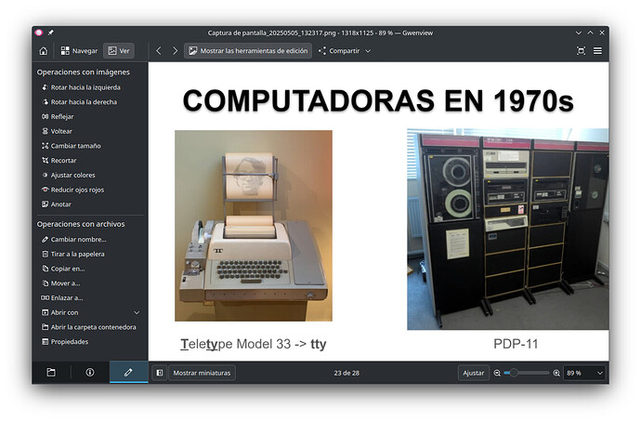
Task: Toggle Mostrar las herramientas de edición
Action: tap(248, 51)
